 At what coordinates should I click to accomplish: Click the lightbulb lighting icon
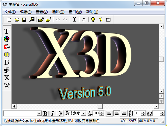93,19
